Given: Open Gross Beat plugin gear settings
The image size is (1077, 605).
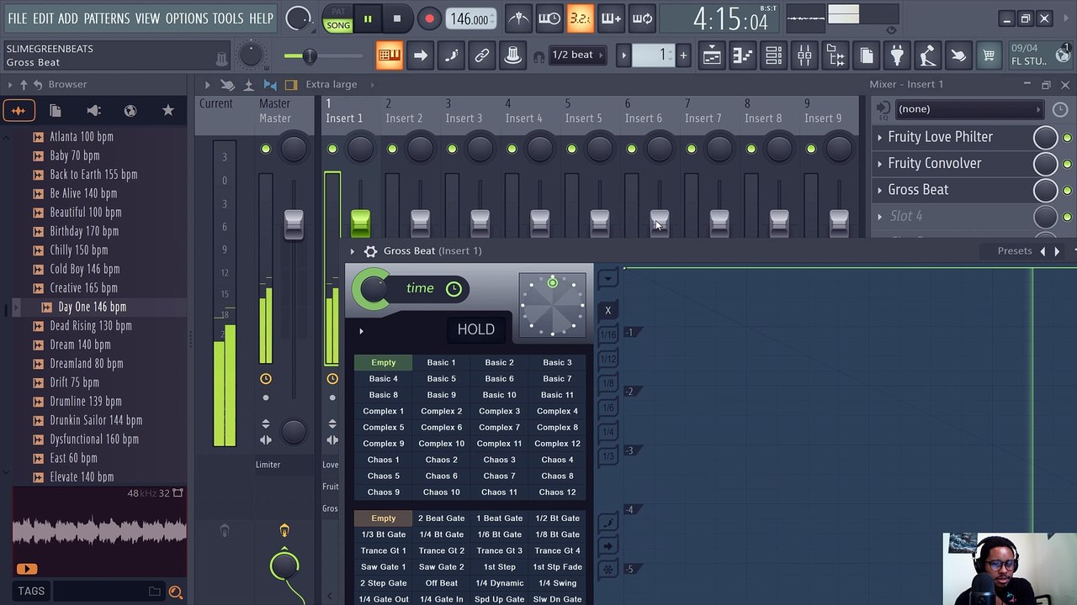Looking at the screenshot, I should click(370, 251).
